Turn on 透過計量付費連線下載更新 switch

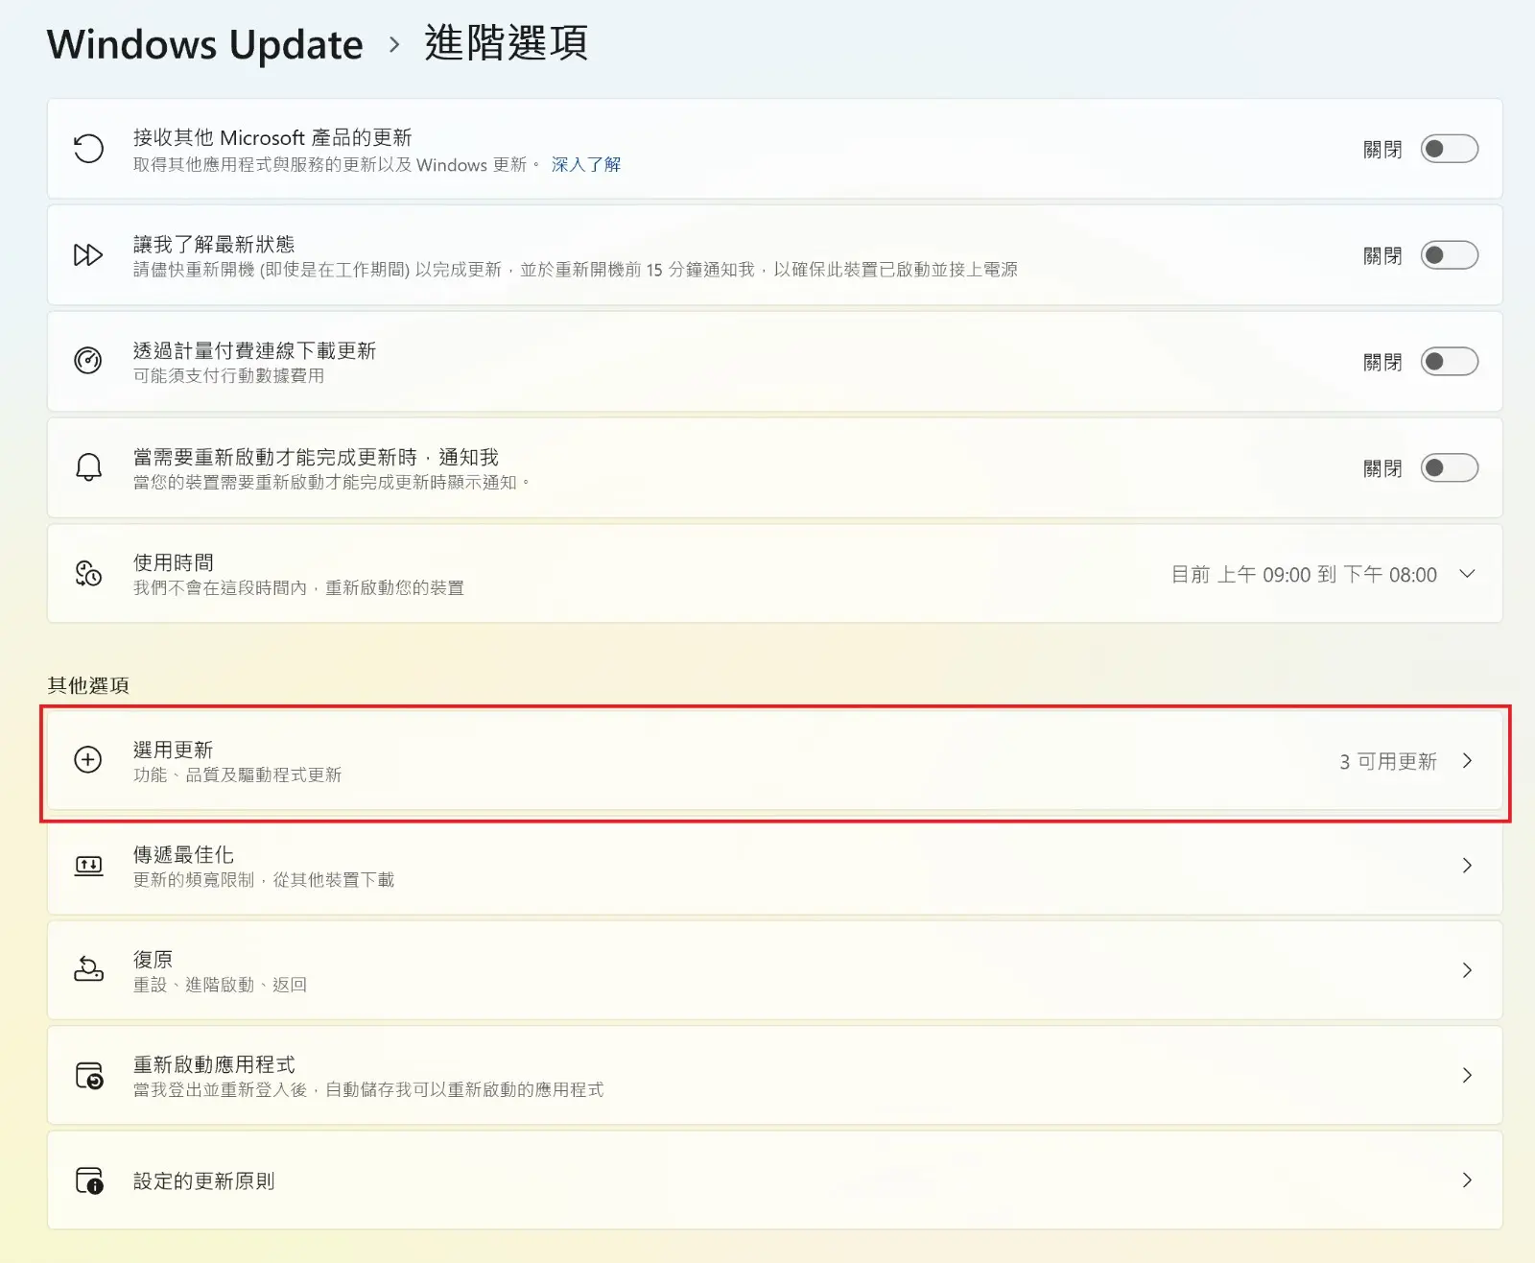(1449, 362)
